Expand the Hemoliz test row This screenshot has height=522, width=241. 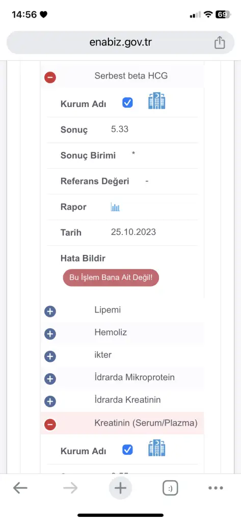(x=50, y=334)
